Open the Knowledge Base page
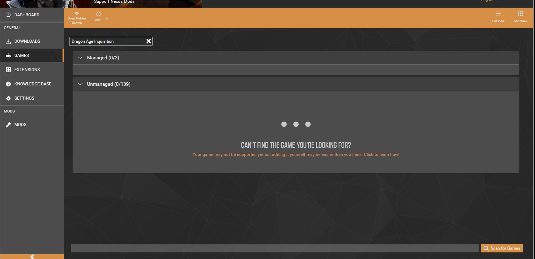Image resolution: width=535 pixels, height=259 pixels. 32,84
